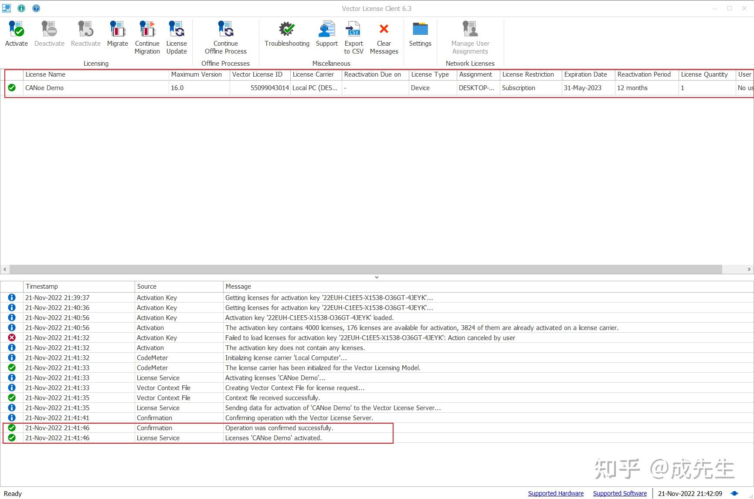Click the Deactivate license icon
Image resolution: width=754 pixels, height=499 pixels.
coord(49,29)
